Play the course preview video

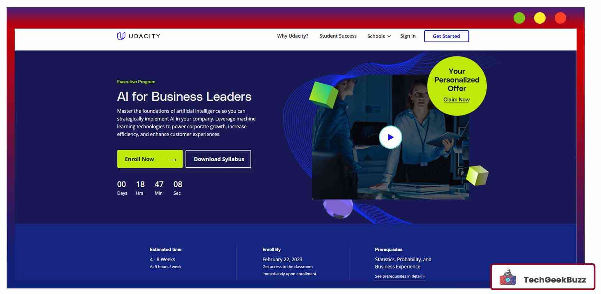(390, 137)
